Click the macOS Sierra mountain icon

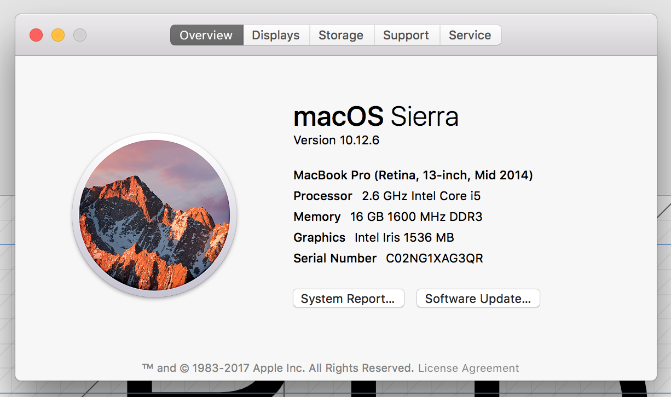coord(154,215)
